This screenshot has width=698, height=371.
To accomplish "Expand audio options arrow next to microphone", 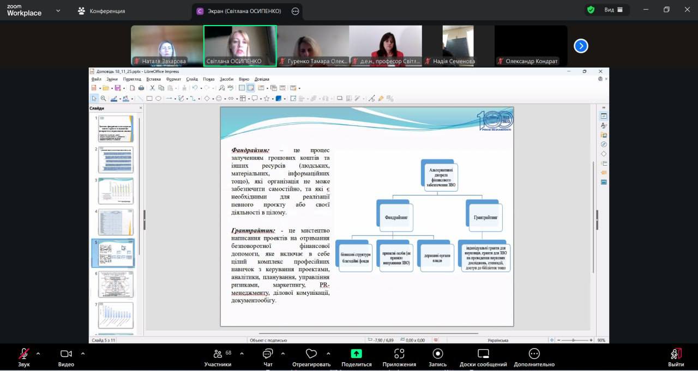I will coord(41,353).
